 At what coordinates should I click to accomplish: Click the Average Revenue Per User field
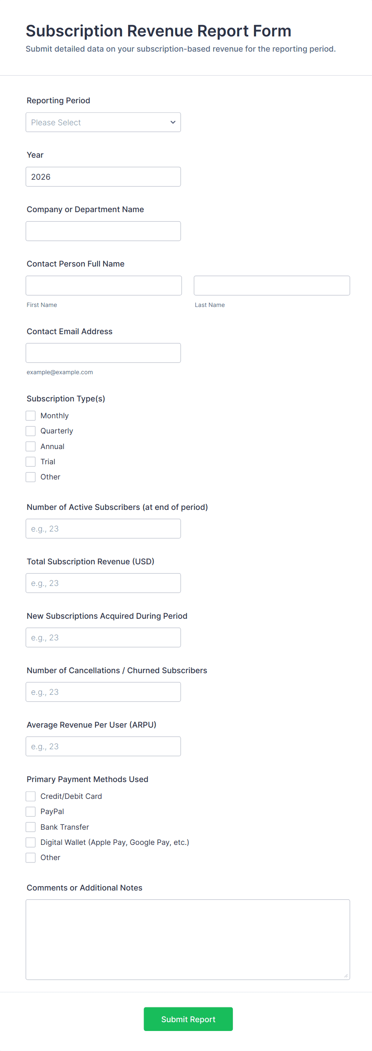click(x=103, y=746)
